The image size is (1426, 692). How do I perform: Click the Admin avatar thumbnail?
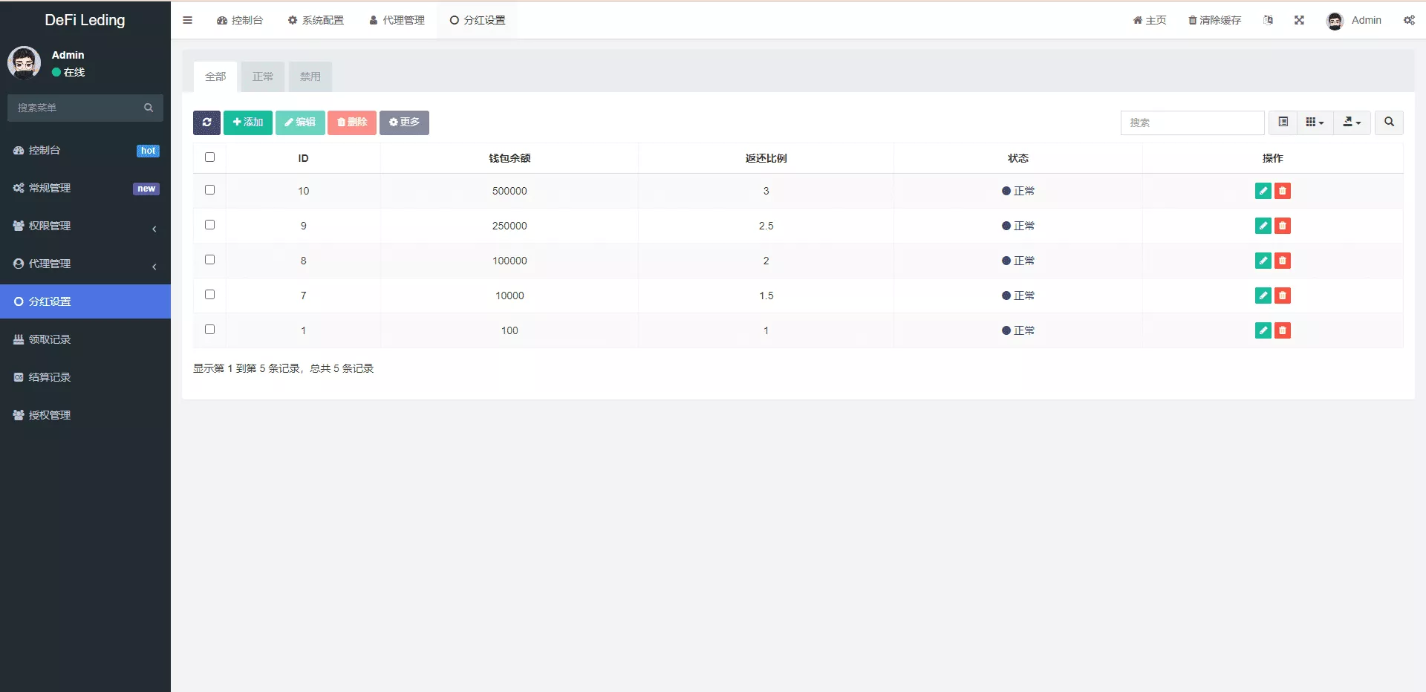[1333, 20]
